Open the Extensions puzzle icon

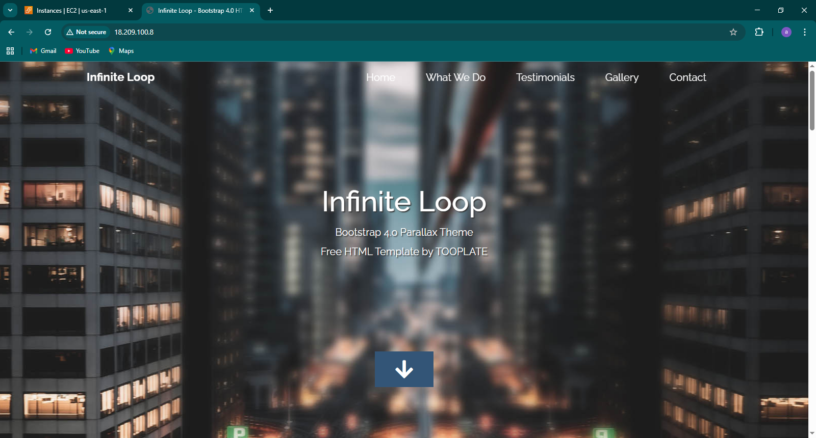pyautogui.click(x=759, y=32)
